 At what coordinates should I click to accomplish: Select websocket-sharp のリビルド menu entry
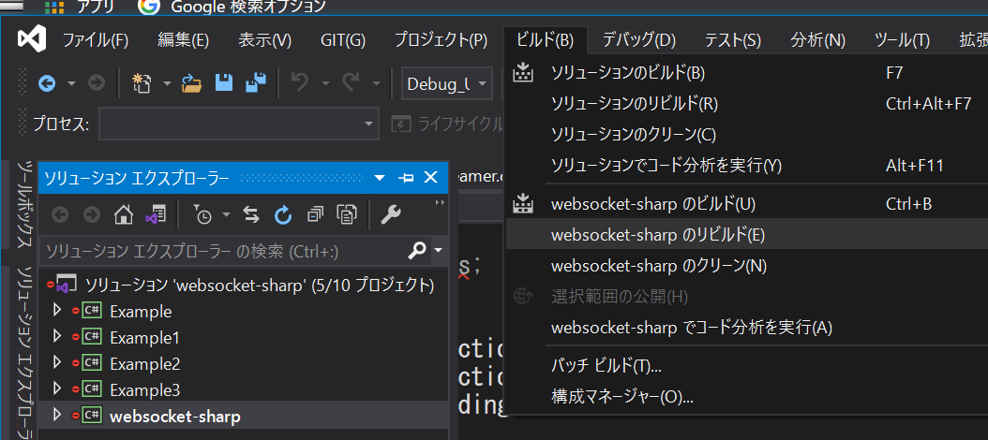tap(658, 234)
